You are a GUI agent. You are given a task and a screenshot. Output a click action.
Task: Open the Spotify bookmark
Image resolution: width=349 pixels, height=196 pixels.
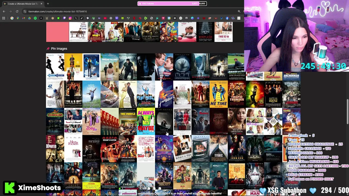[x=35, y=18]
